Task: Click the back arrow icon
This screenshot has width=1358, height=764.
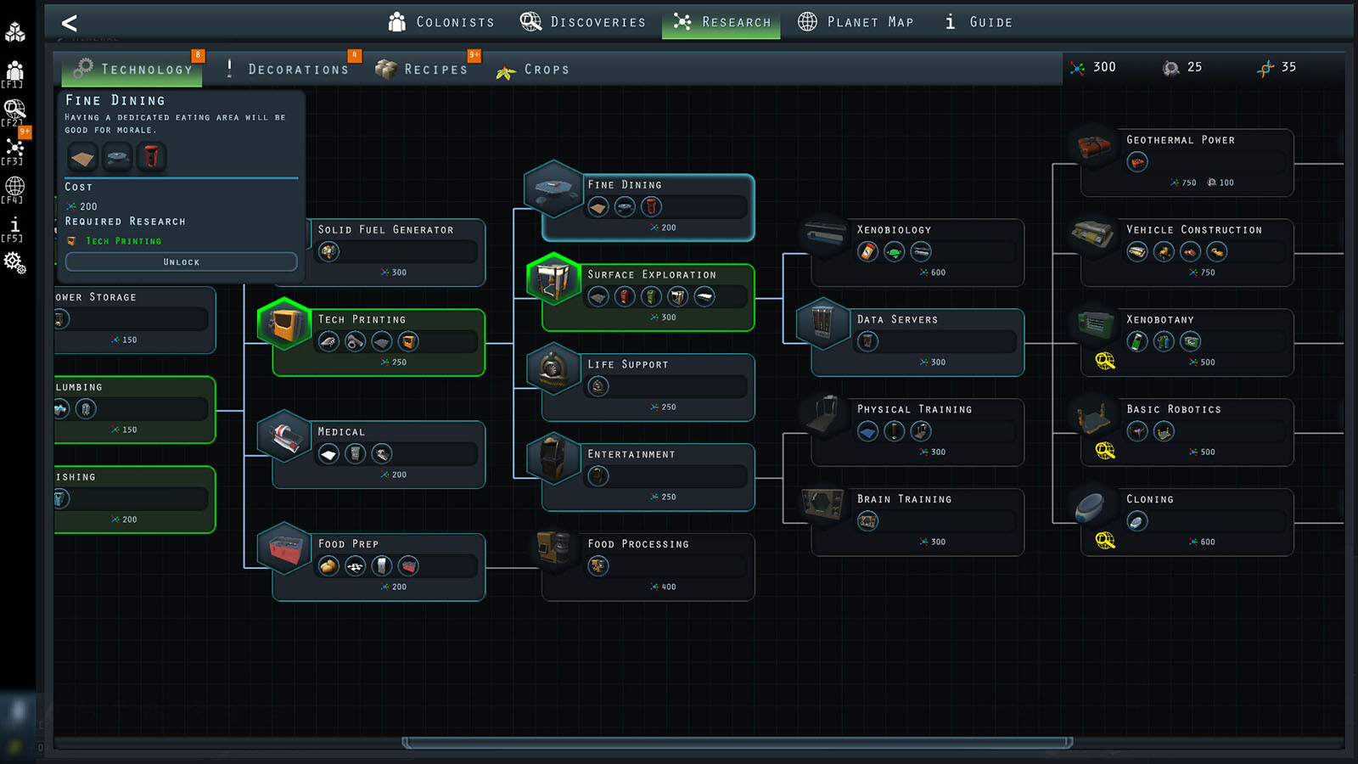Action: coord(70,23)
